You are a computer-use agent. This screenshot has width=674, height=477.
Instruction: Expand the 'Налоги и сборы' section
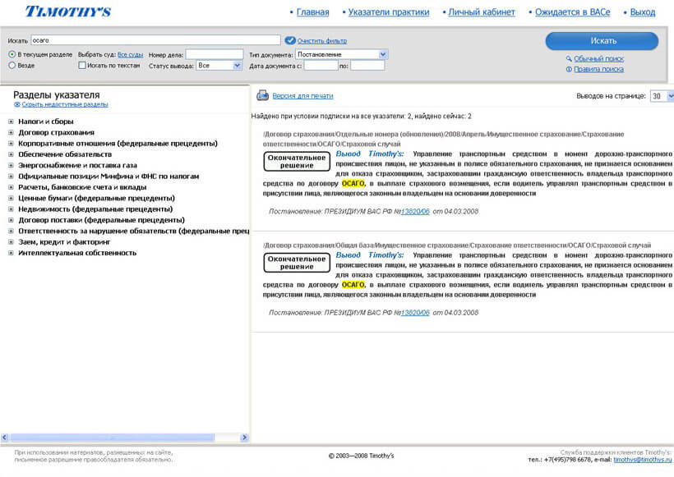(11, 122)
